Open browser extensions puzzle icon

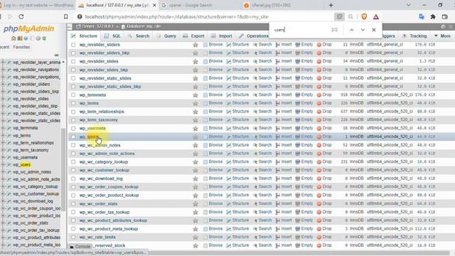coord(433,17)
